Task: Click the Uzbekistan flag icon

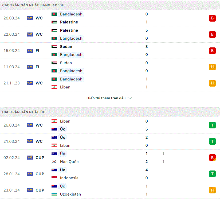Action: pos(54,194)
